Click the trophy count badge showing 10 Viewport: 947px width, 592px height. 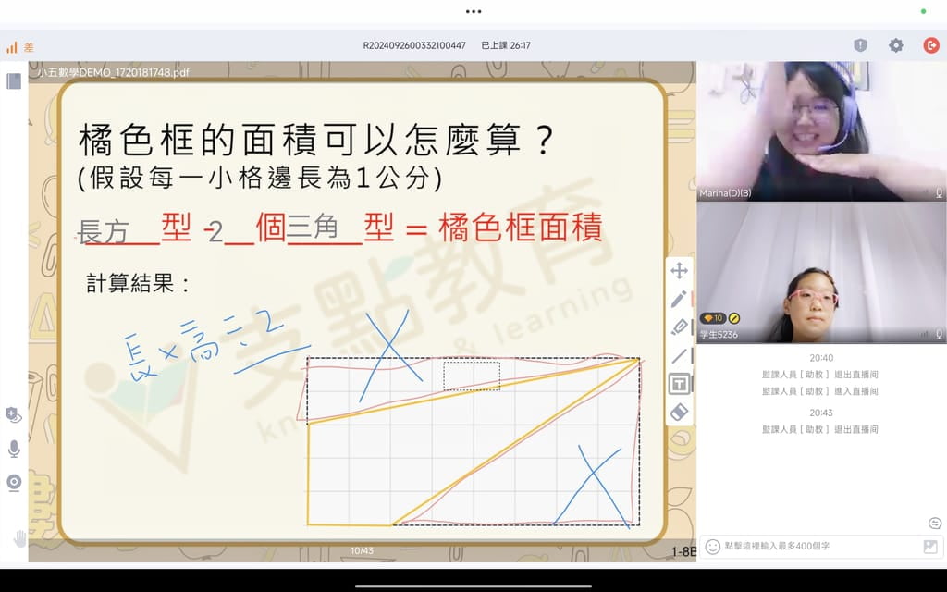[x=713, y=318]
